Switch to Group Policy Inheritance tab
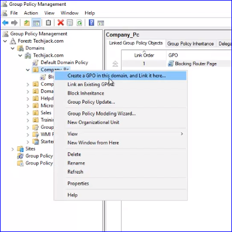232x232 pixels. pos(191,44)
